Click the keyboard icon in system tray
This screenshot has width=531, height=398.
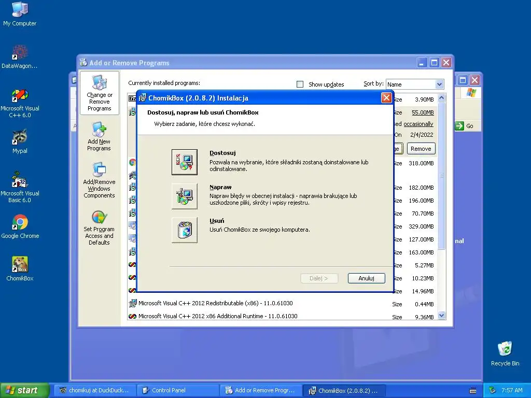click(473, 391)
